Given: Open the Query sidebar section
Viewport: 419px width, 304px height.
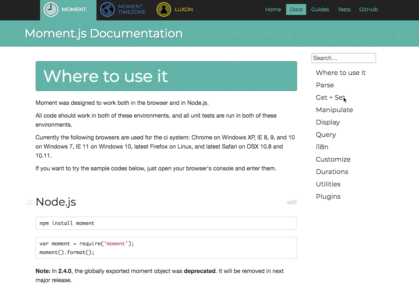Looking at the screenshot, I should (326, 135).
